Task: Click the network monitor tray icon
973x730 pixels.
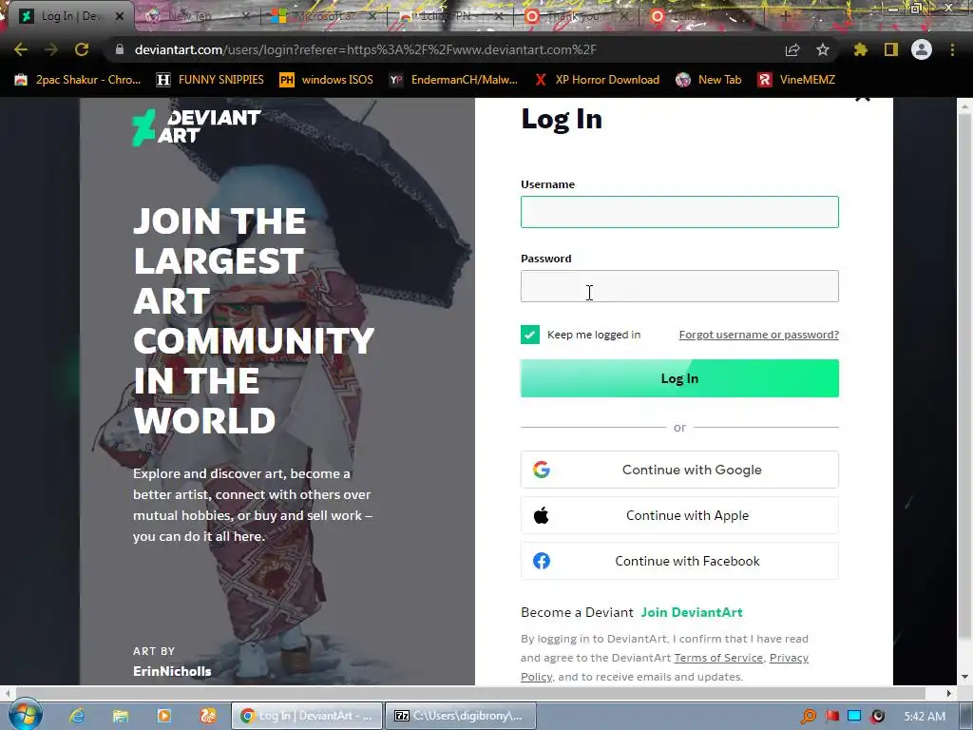Action: pyautogui.click(x=854, y=717)
